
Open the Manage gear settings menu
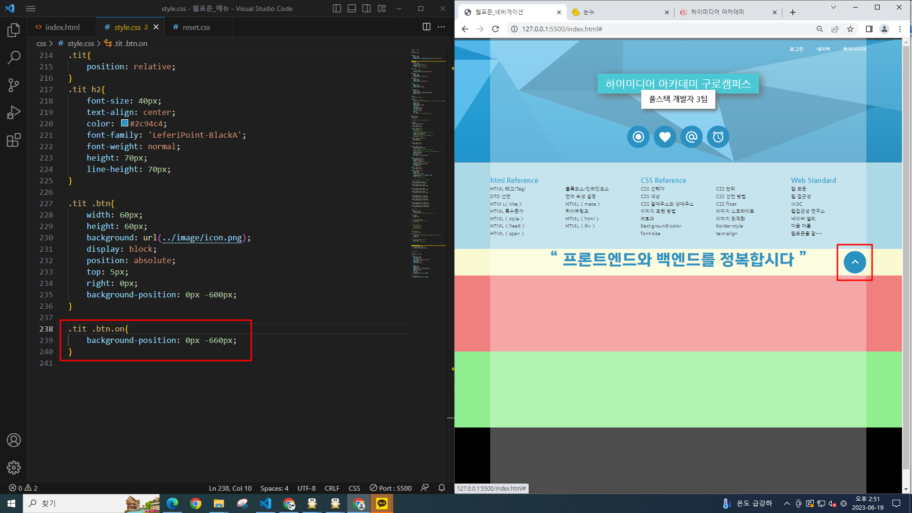click(x=14, y=467)
